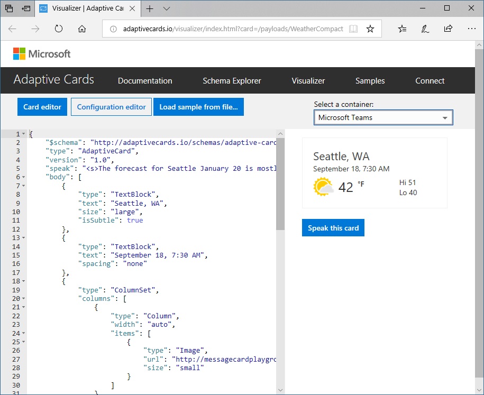
Task: Click the share page icon
Action: pos(448,29)
